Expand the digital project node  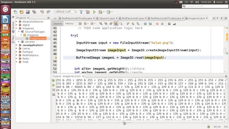[16, 25]
